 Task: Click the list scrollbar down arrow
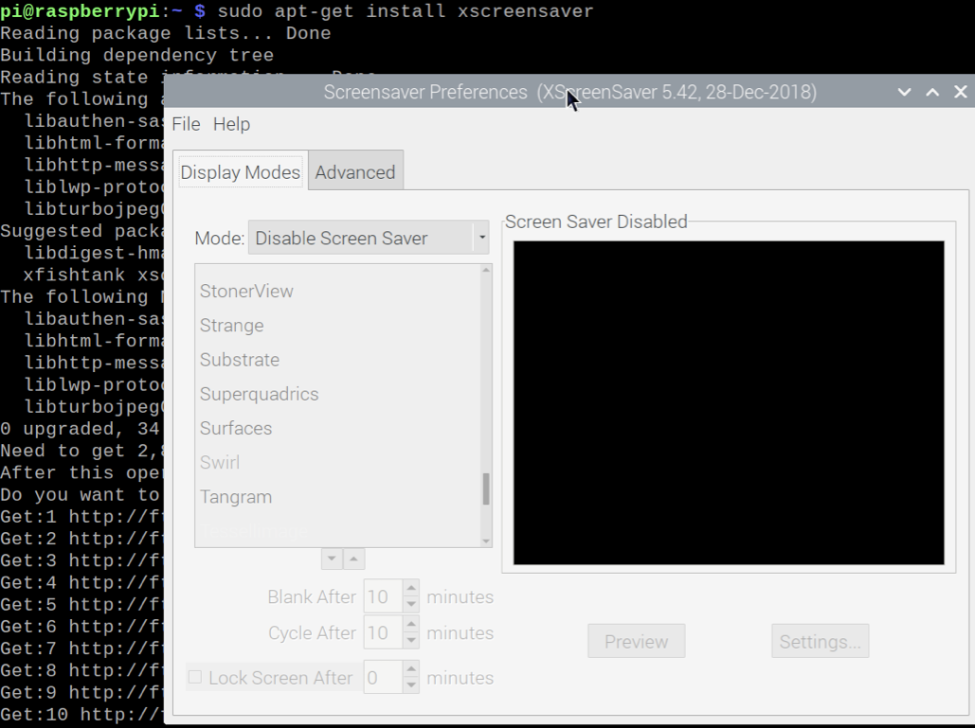coord(486,542)
